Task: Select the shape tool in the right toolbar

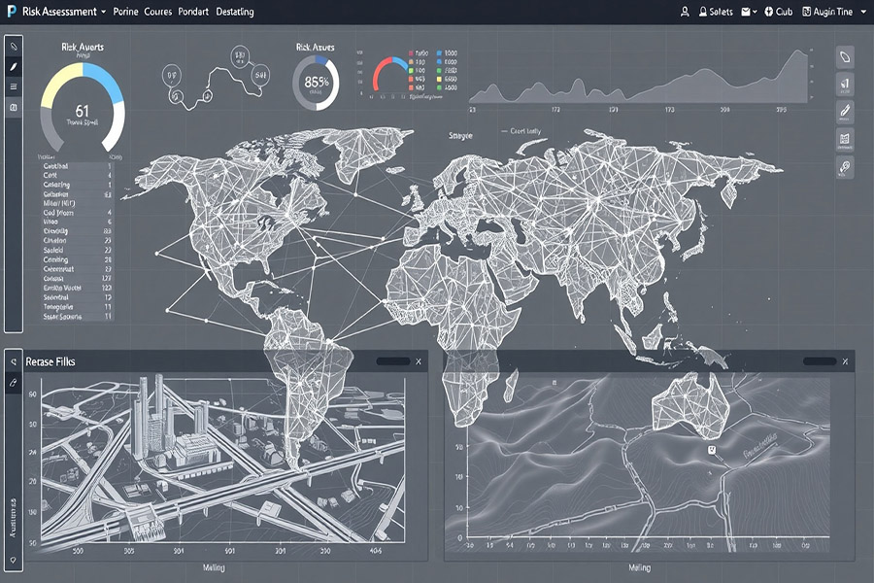Action: click(846, 55)
